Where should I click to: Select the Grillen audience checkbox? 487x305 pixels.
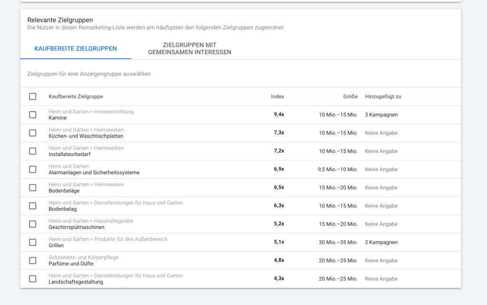[x=32, y=242]
